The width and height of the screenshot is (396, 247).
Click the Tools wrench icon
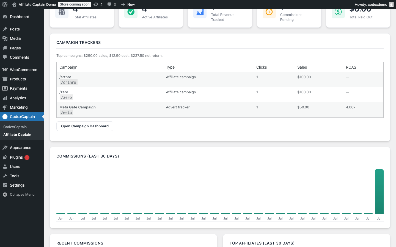5,176
